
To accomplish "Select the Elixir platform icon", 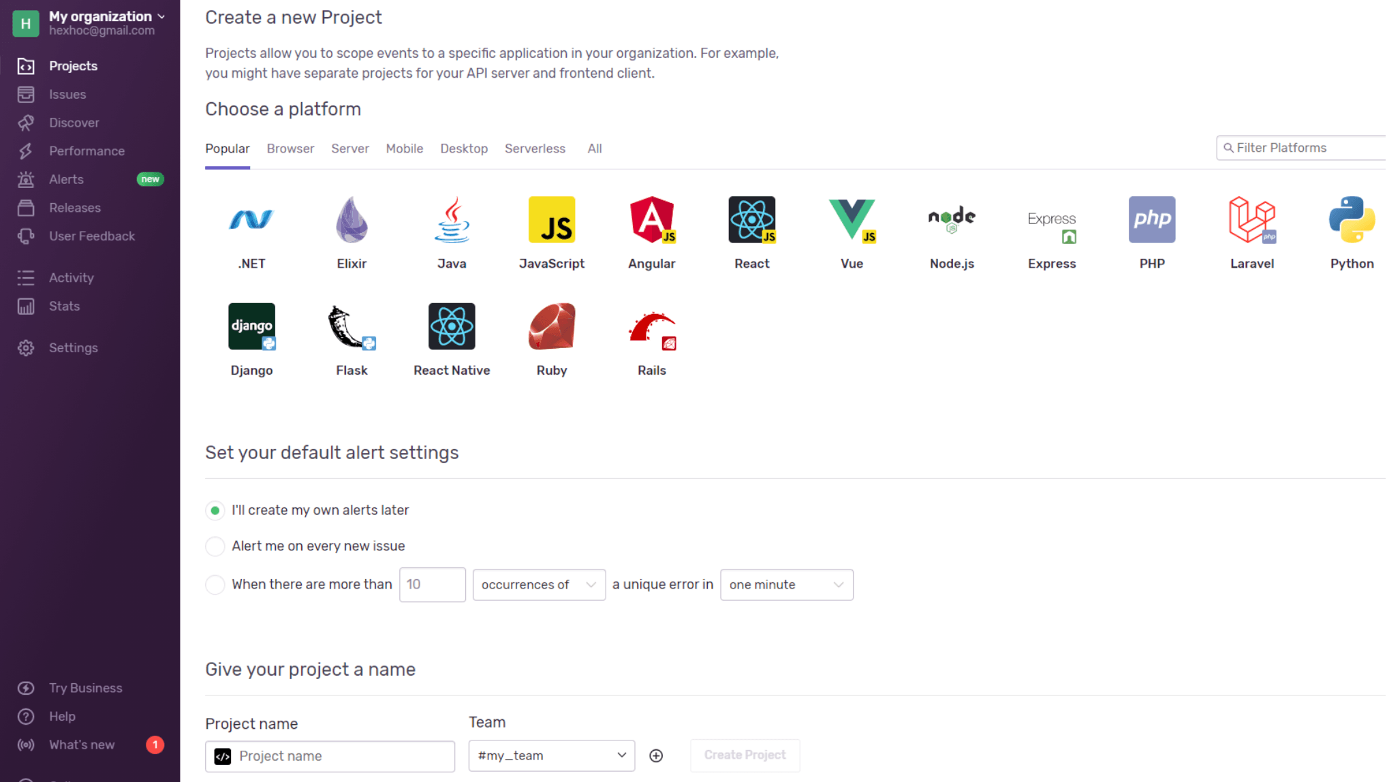I will tap(352, 220).
